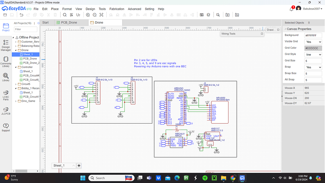
Task: Switch to the PCB_Drone tab
Action: tap(69, 23)
